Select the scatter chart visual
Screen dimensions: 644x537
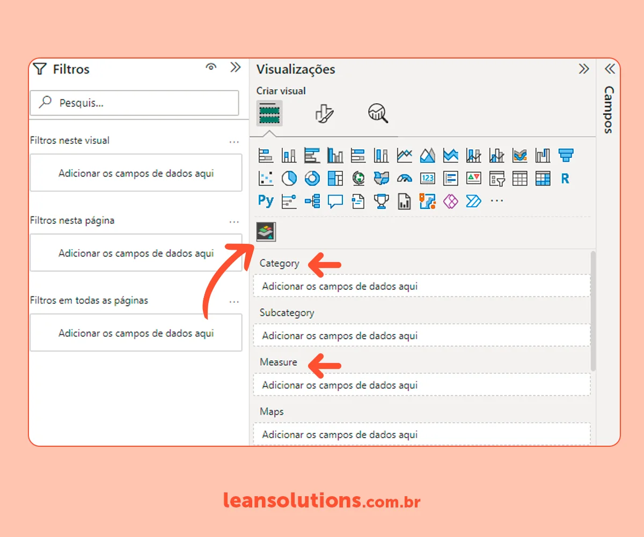click(266, 178)
